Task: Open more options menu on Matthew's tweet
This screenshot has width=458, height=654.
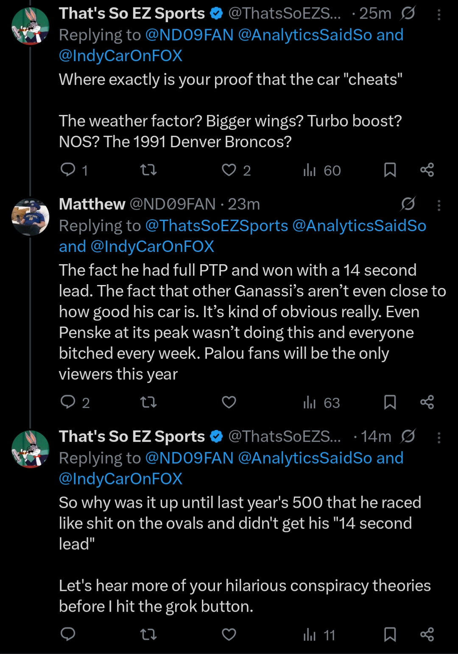Action: 439,205
